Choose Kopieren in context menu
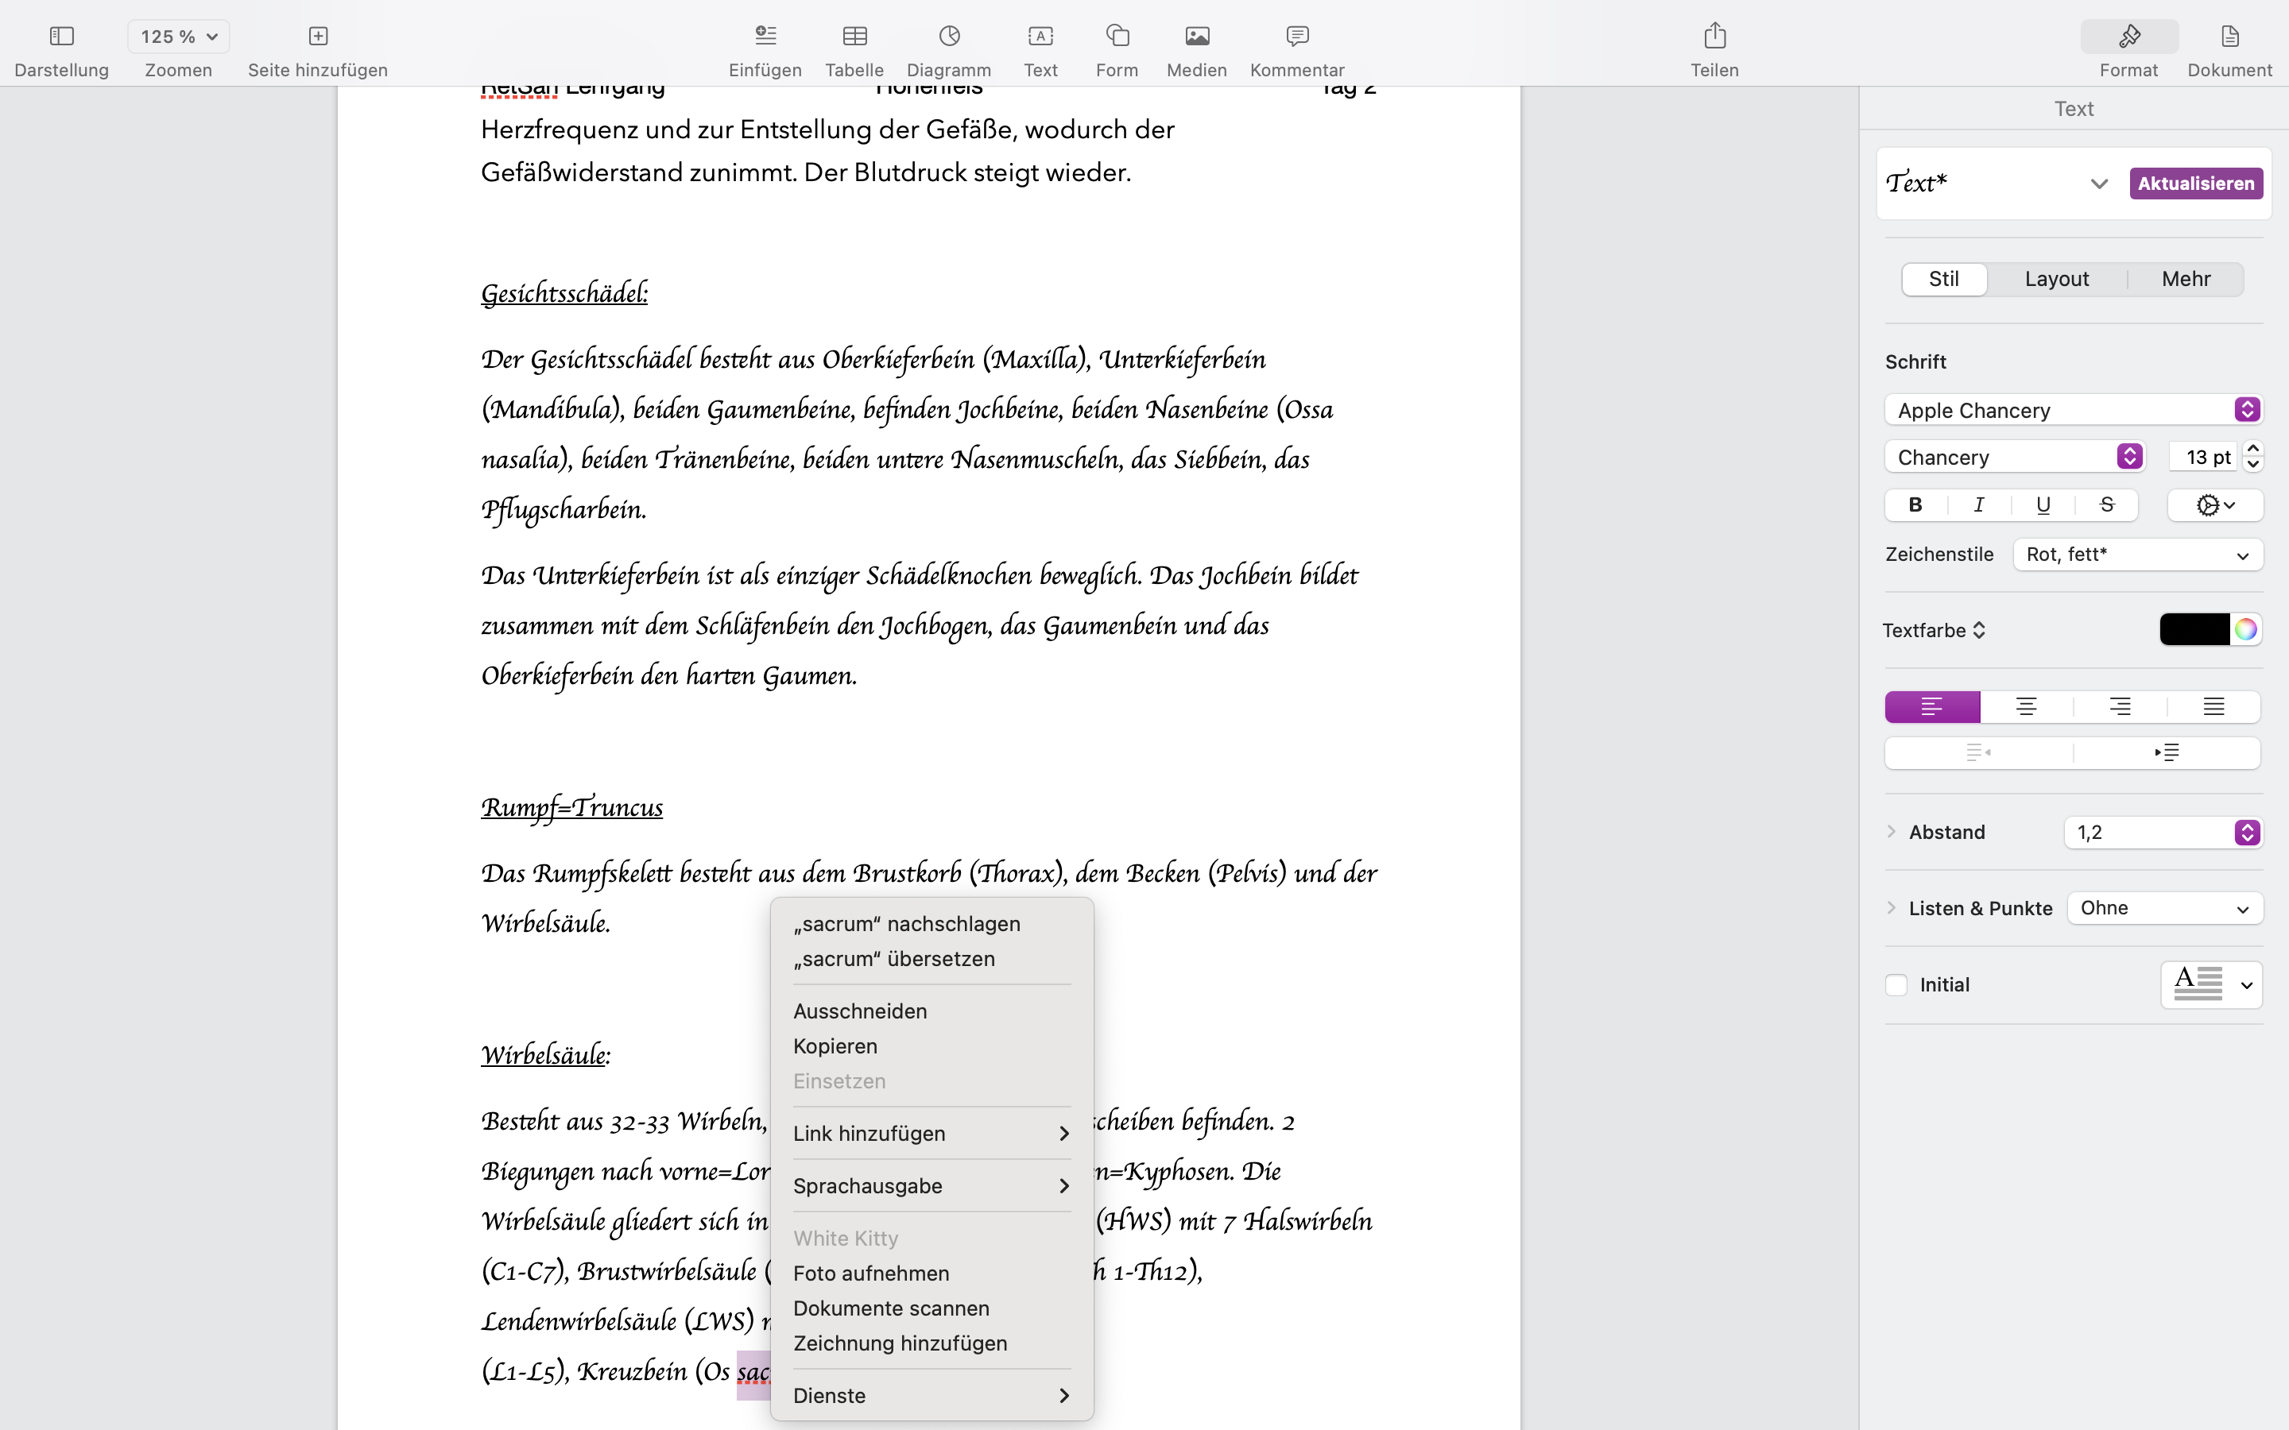 click(835, 1046)
